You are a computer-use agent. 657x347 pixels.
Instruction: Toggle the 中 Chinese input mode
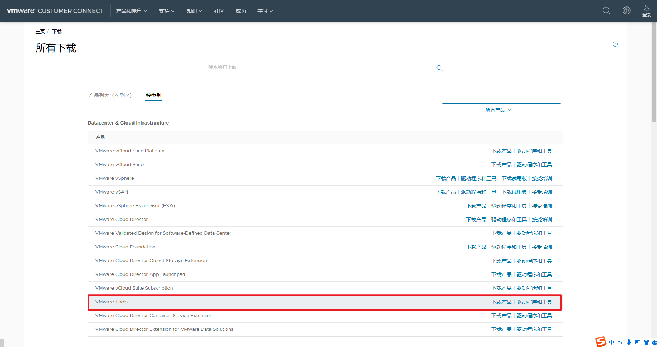611,342
